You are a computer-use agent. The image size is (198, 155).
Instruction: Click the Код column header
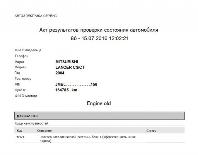tap(19, 131)
